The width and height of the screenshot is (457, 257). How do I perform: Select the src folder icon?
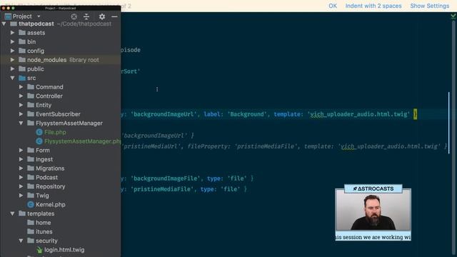point(22,78)
